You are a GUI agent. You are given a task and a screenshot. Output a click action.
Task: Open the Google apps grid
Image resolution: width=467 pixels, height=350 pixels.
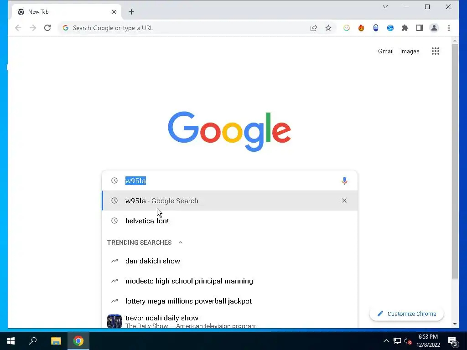pos(436,51)
